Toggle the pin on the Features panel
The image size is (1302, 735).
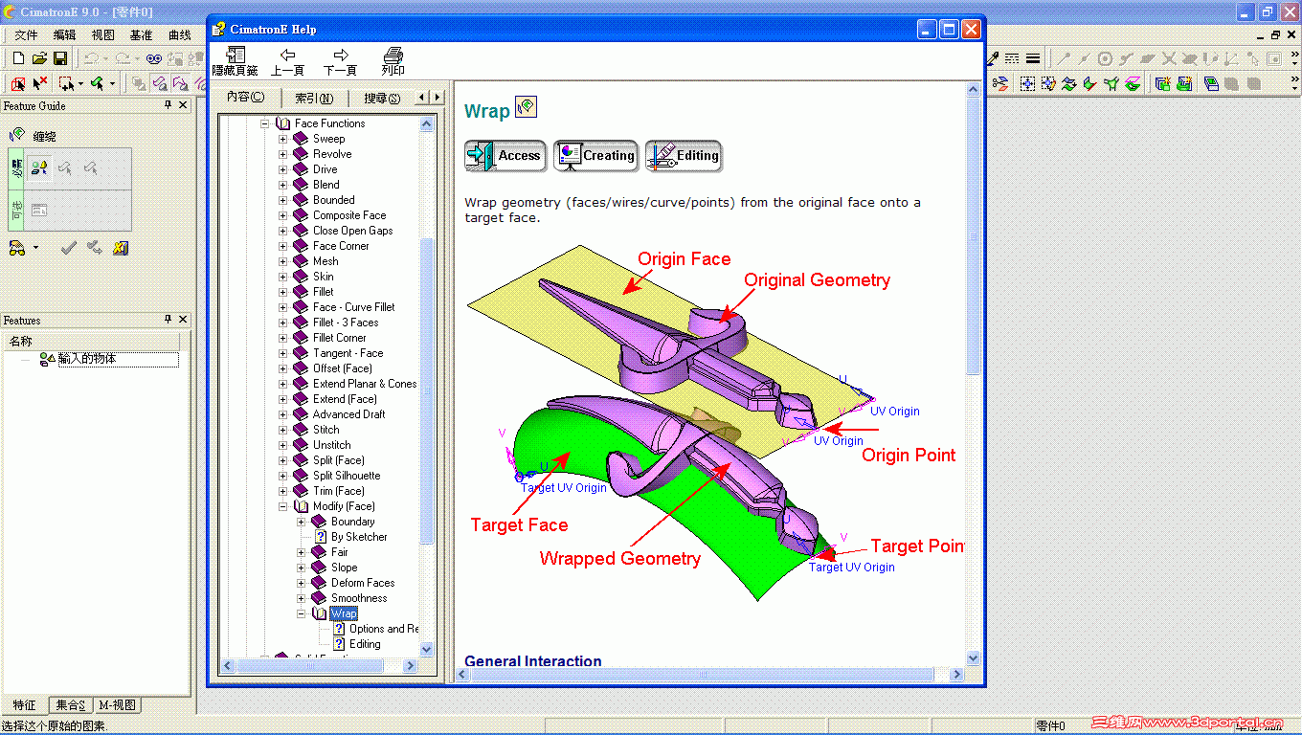[168, 320]
